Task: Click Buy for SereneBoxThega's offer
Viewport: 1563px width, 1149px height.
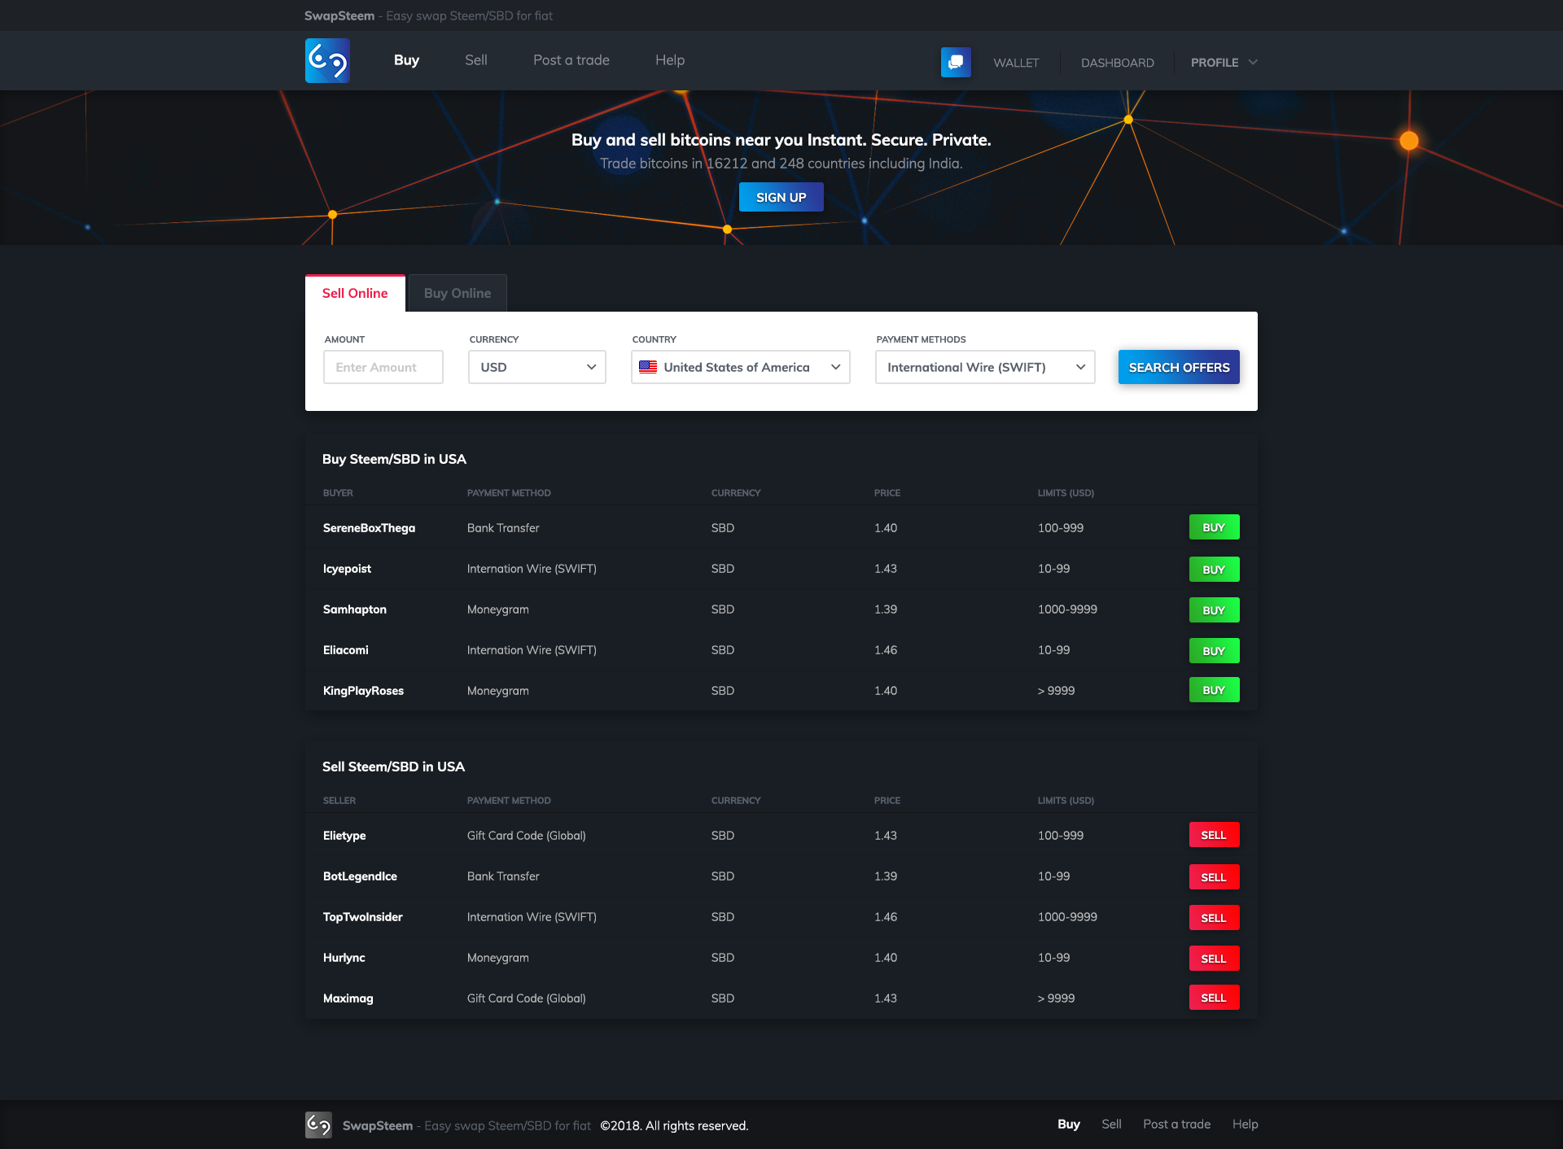Action: point(1213,527)
